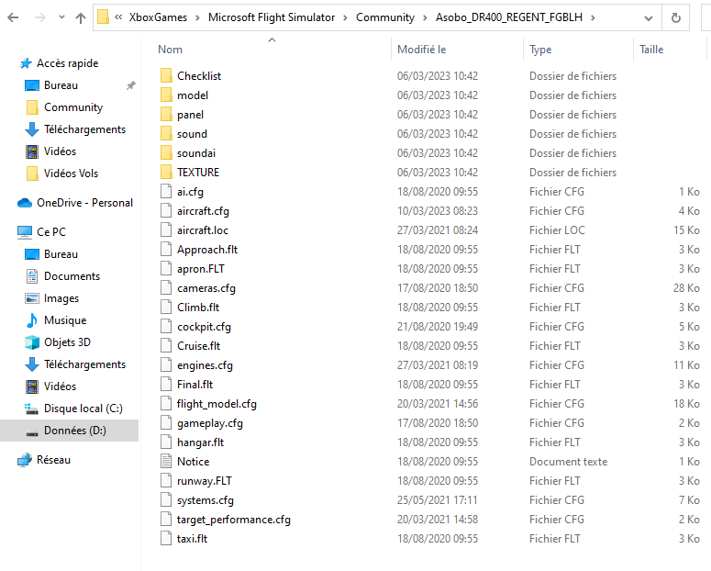Select Réseau in navigation pane
The width and height of the screenshot is (711, 571).
(x=53, y=460)
